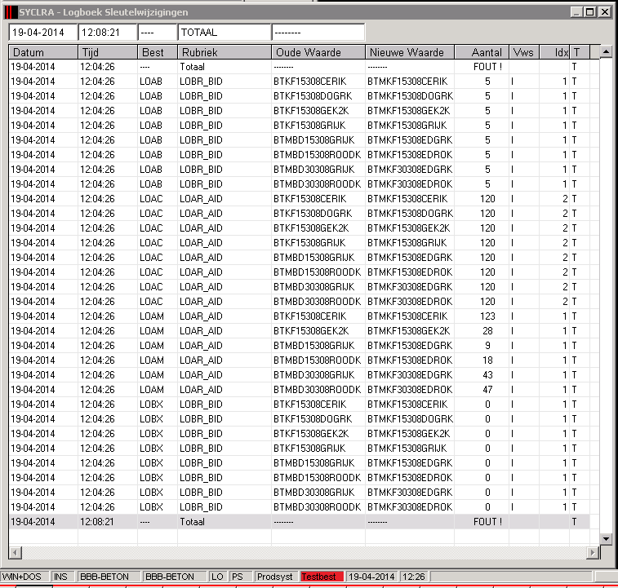
Task: Click the 12:26 clock in status bar
Action: [x=414, y=577]
